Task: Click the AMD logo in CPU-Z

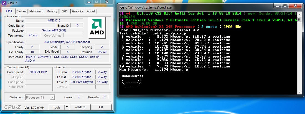Action: coord(97,28)
